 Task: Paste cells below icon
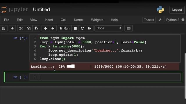coord(36,28)
